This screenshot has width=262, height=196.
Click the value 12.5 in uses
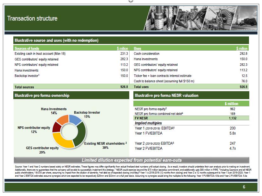click(244, 76)
